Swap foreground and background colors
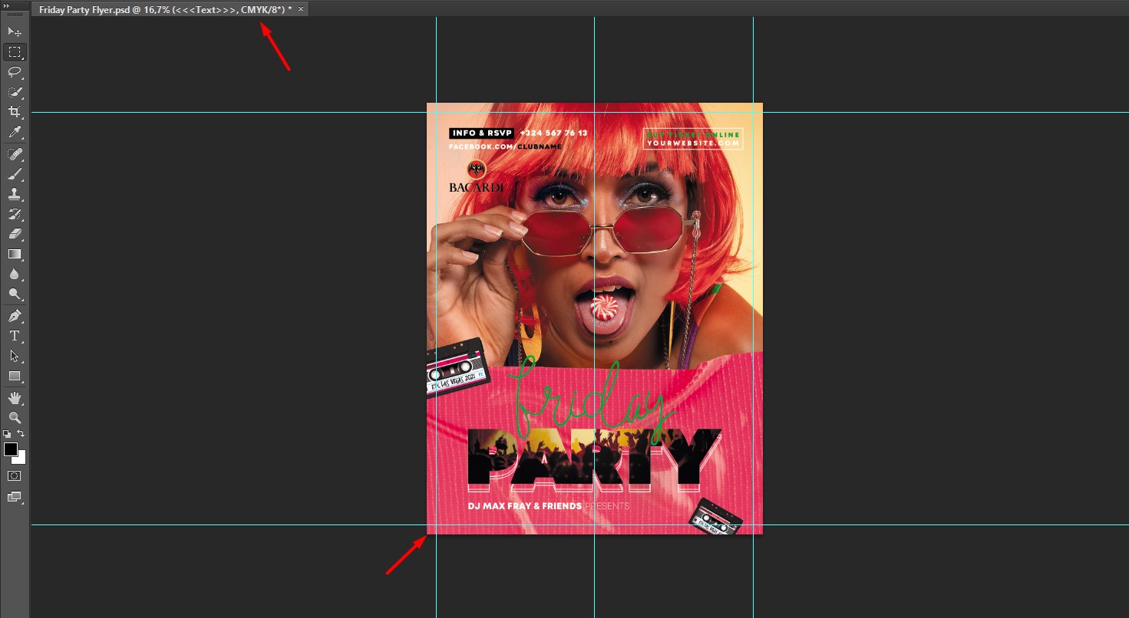 pos(21,434)
